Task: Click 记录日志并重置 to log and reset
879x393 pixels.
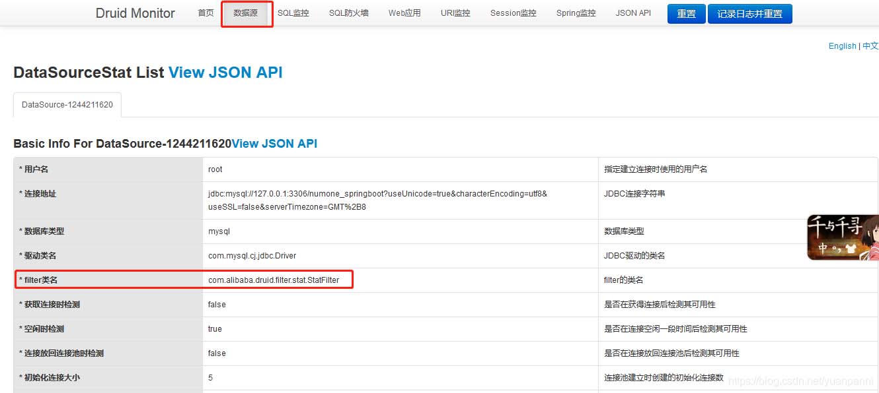Action: tap(750, 13)
